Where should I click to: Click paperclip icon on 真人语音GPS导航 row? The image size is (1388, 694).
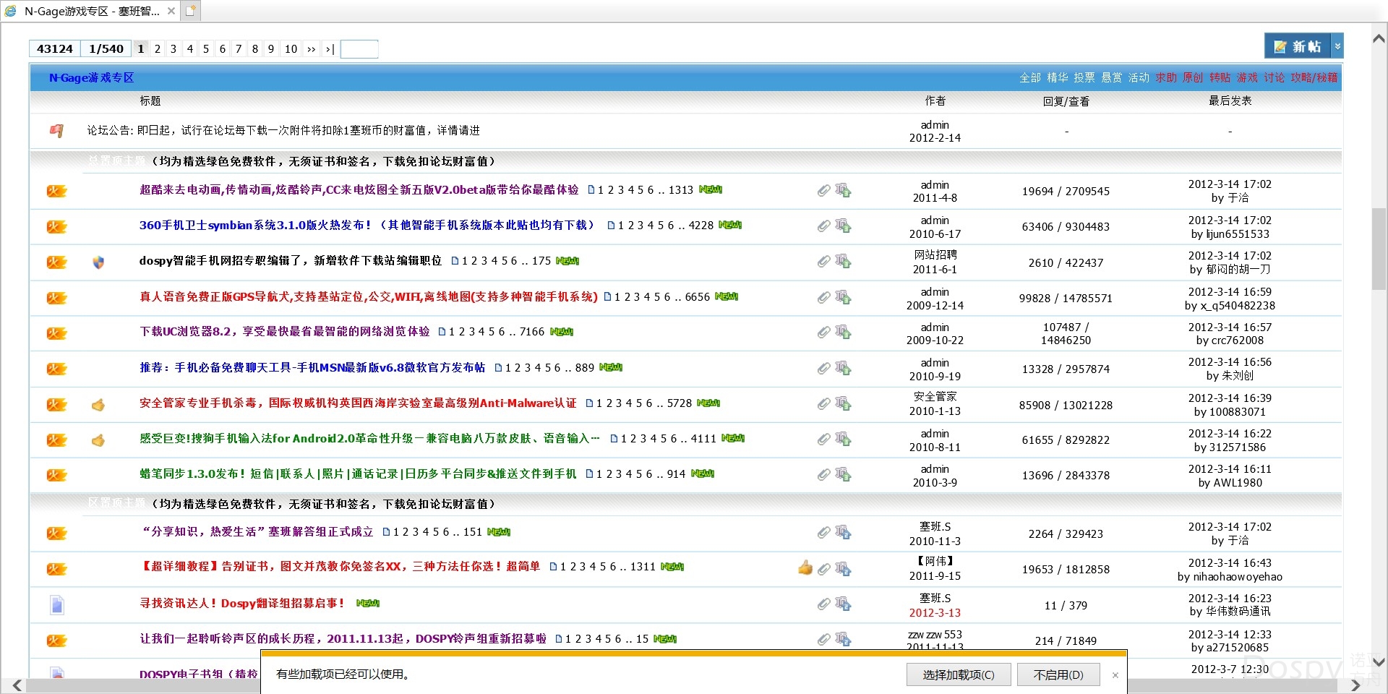823,297
